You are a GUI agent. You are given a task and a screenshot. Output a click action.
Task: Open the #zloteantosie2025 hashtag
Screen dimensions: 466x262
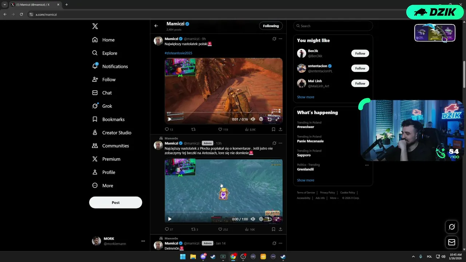point(178,53)
